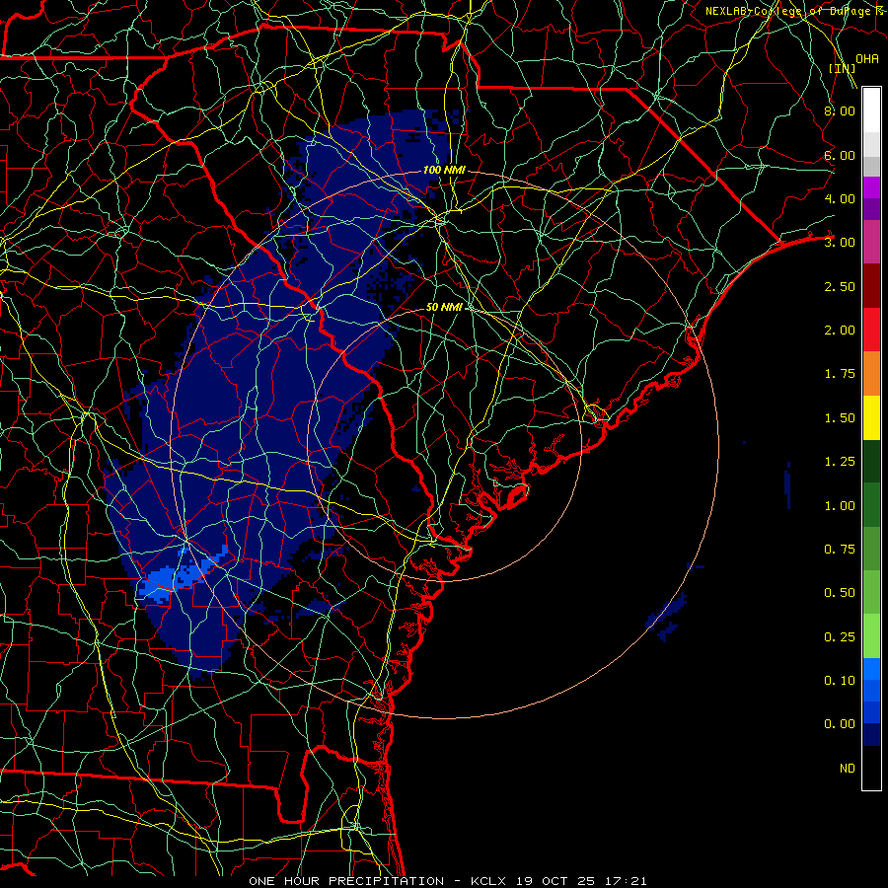
Task: Click the white swatch on the precipitation scale
Action: point(871,111)
